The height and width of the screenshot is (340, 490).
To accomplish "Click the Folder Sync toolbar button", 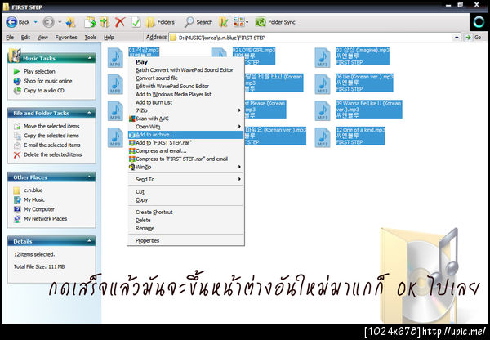I will tap(275, 22).
